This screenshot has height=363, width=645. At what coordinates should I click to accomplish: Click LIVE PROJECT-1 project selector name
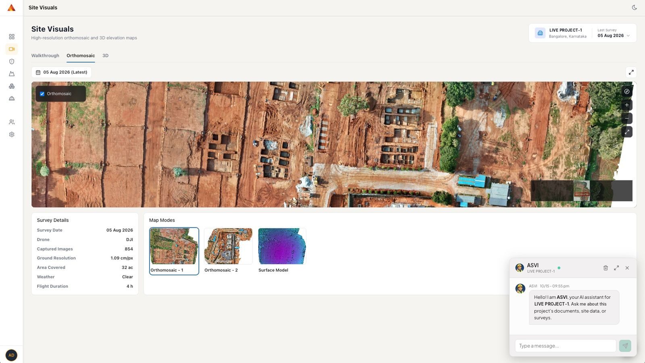(x=566, y=30)
